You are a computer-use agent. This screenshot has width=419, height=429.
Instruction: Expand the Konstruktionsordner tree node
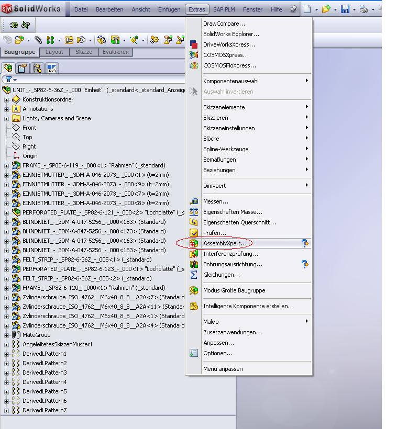point(6,99)
